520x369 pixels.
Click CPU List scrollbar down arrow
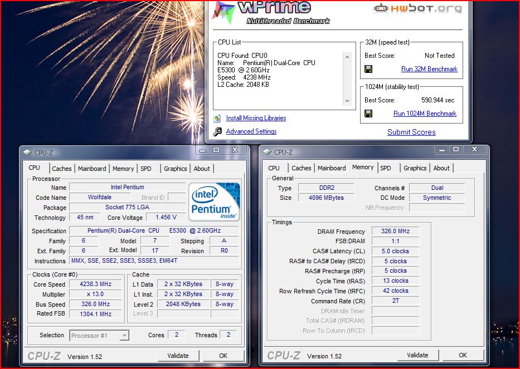347,101
